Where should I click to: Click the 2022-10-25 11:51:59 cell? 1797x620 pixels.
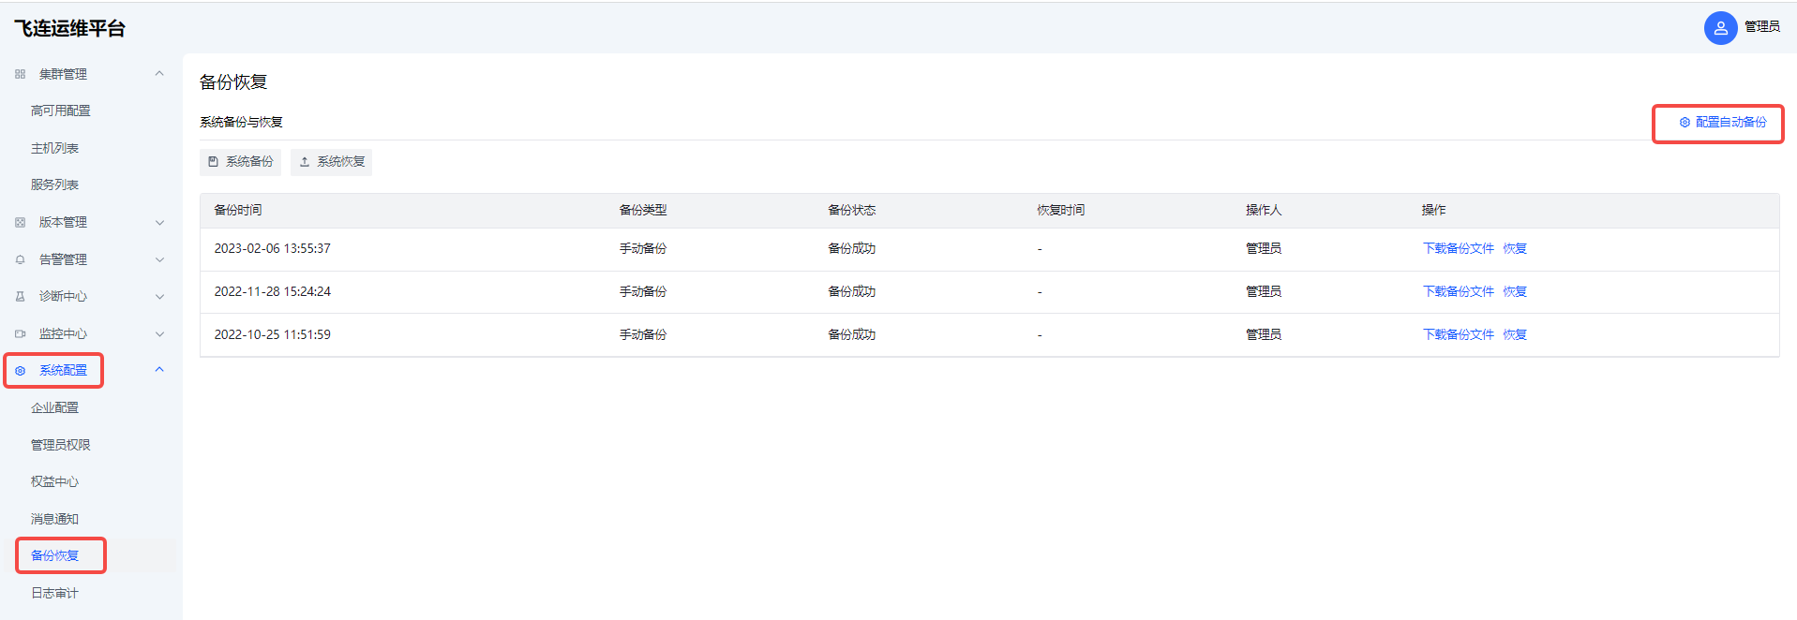[x=273, y=334]
